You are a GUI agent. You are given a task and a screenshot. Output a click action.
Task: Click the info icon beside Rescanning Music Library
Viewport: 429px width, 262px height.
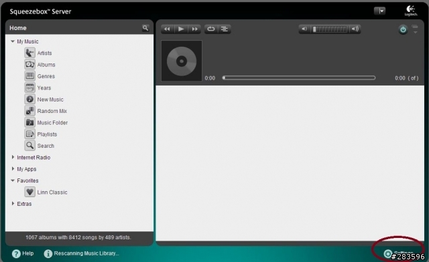[48, 253]
